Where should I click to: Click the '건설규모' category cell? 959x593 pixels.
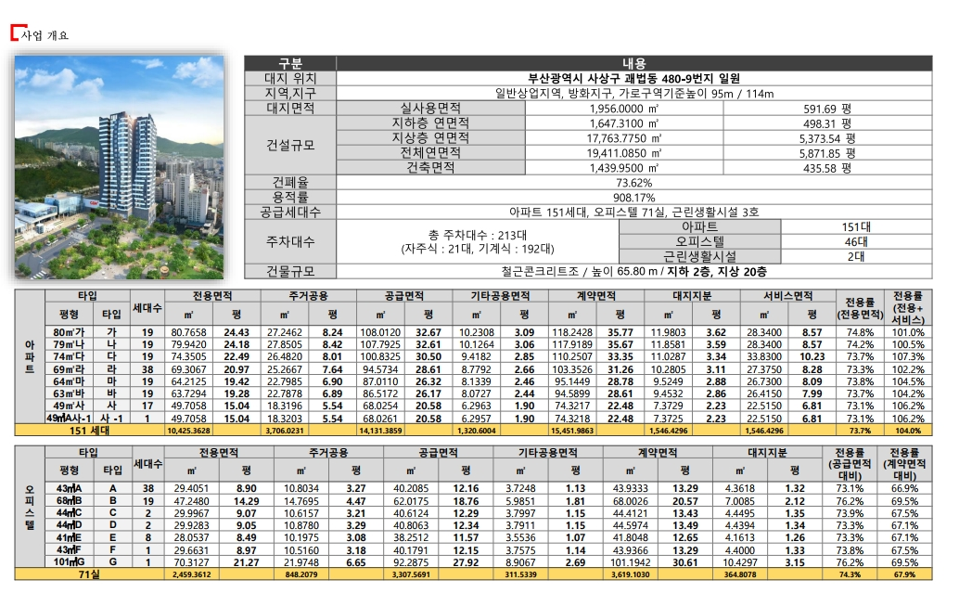click(x=290, y=145)
